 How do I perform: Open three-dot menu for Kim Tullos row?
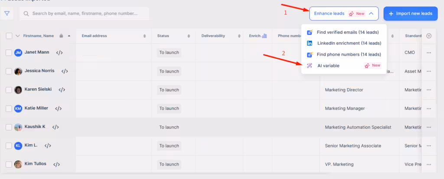point(429,164)
